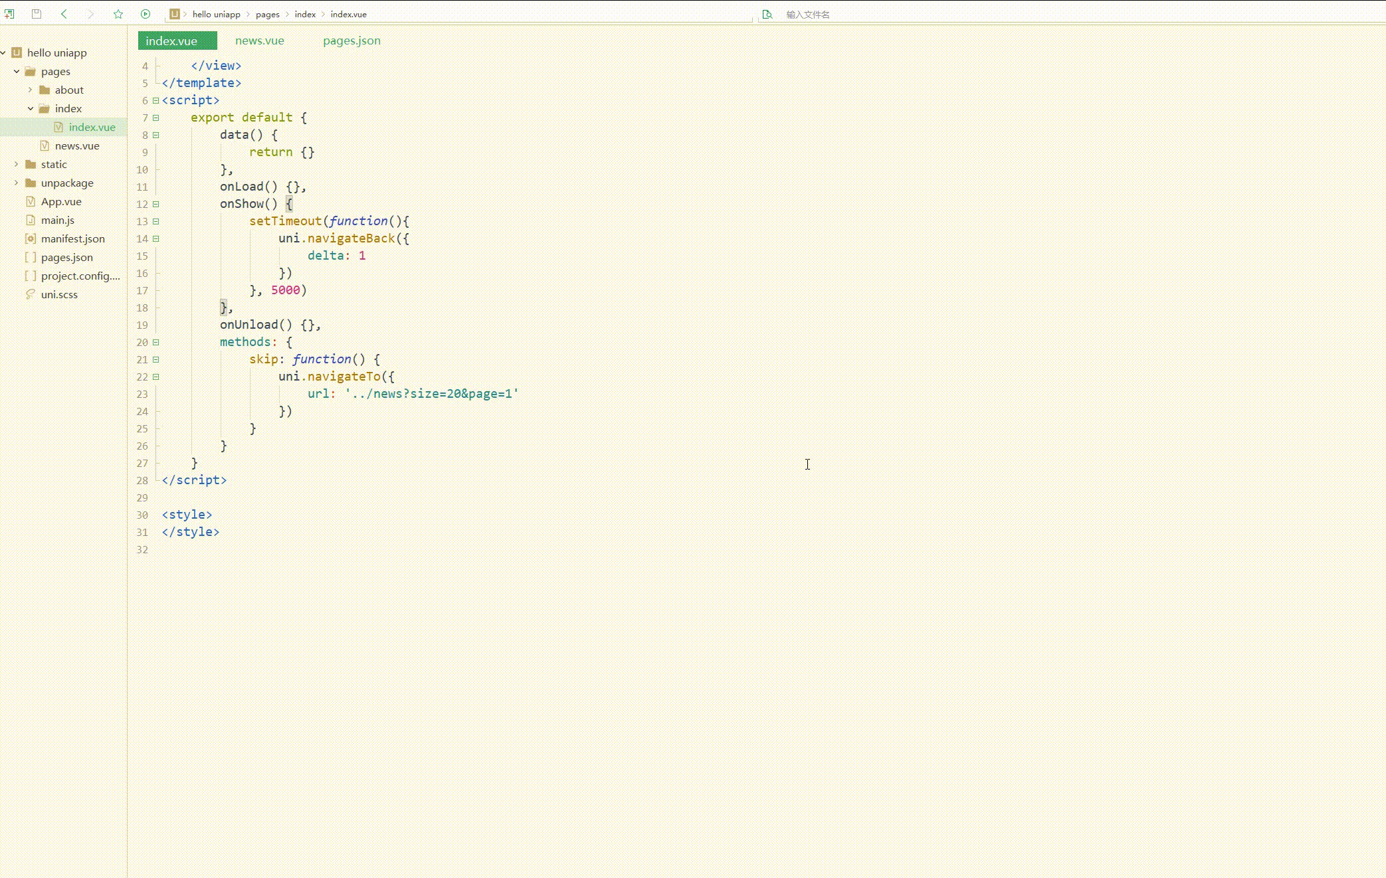Click the go forward navigation icon
Image resolution: width=1386 pixels, height=878 pixels.
pyautogui.click(x=91, y=14)
